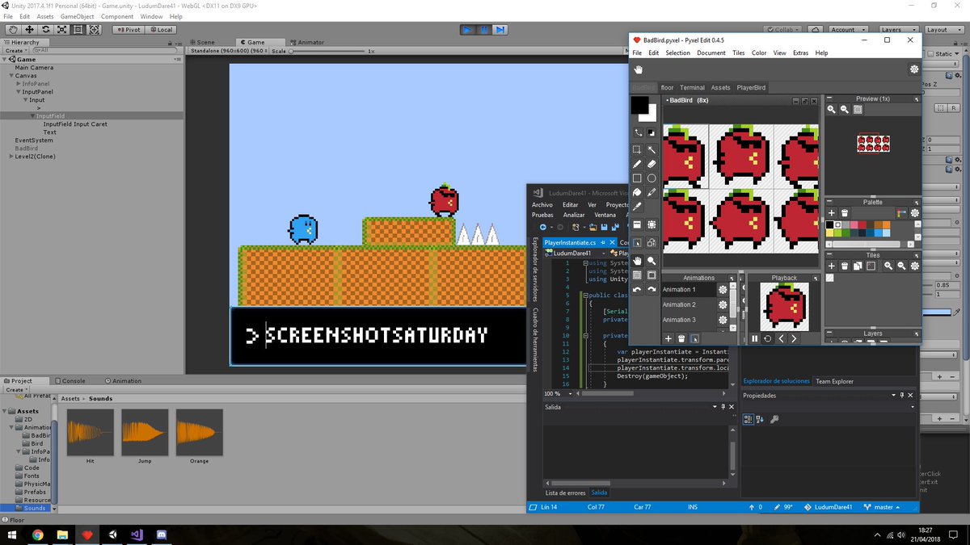Toggle Pivot mode in Unity toolbar
The image size is (970, 545).
128,29
